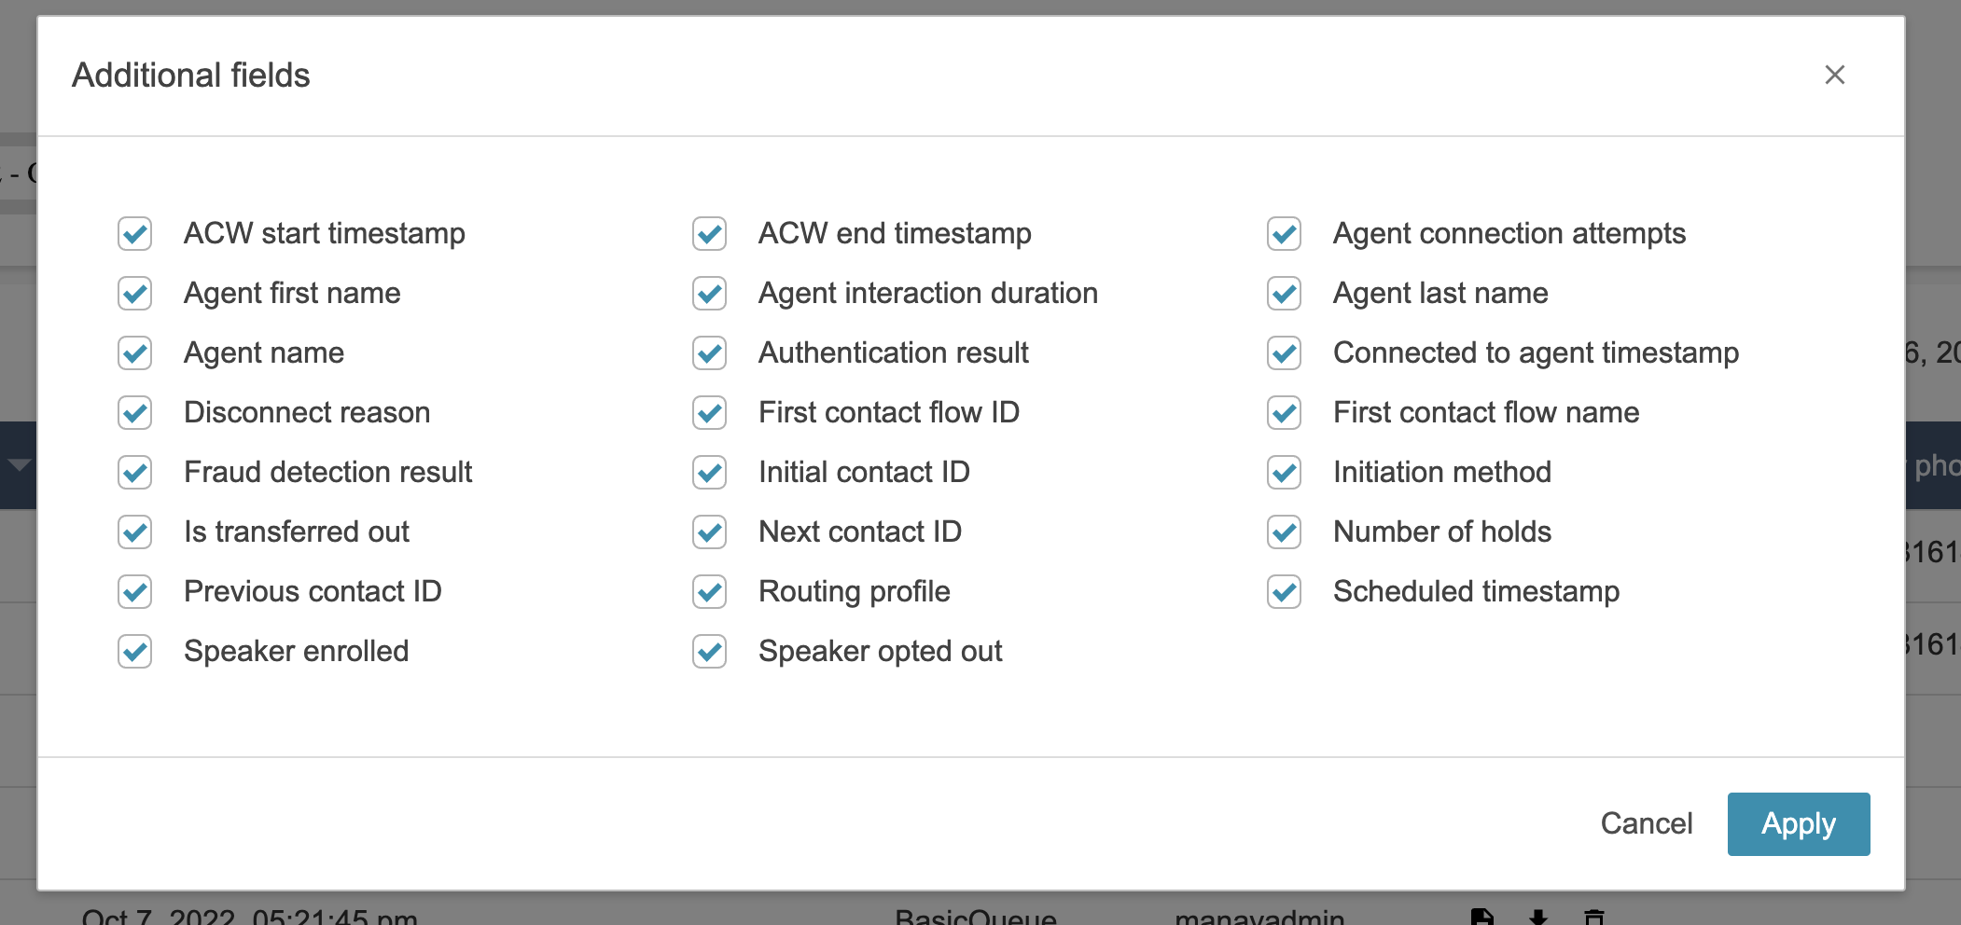The image size is (1961, 925).
Task: Toggle the Agent first name checkbox
Action: click(x=135, y=293)
